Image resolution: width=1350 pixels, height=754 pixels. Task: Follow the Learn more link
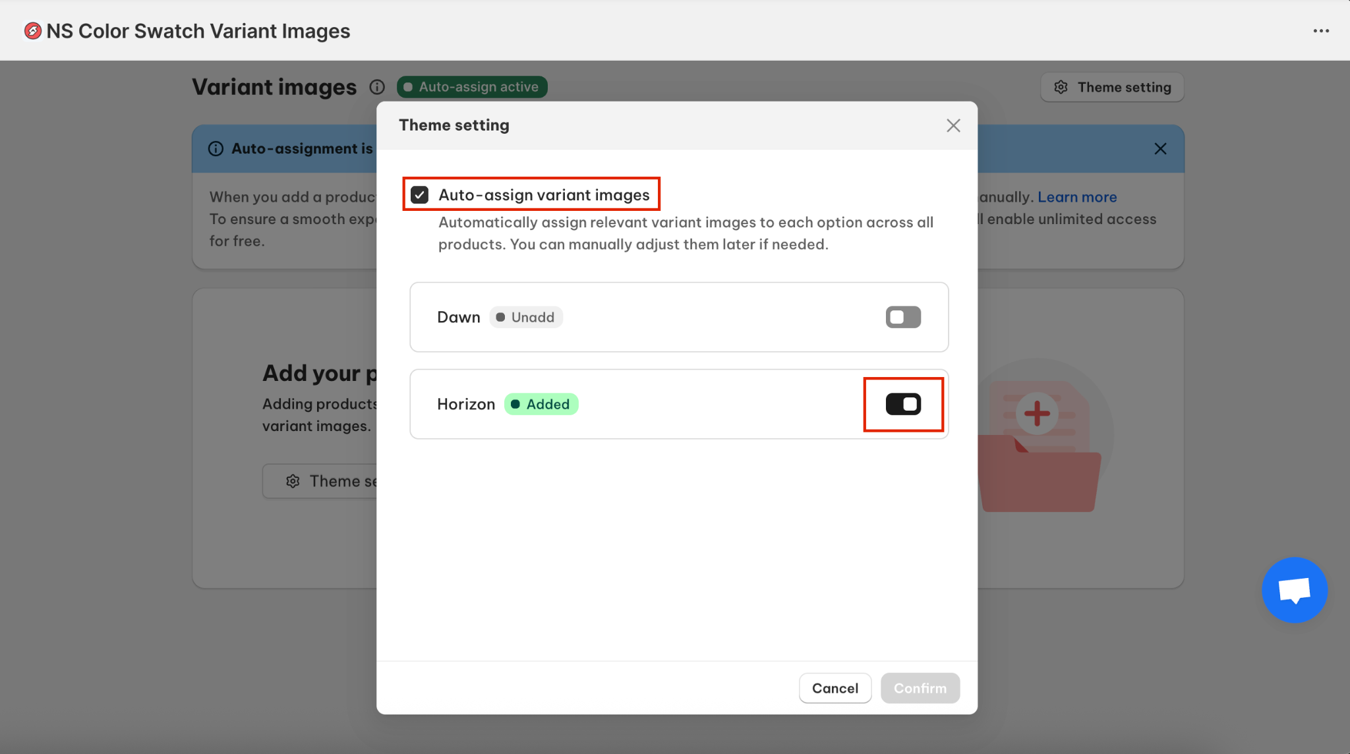(1077, 197)
